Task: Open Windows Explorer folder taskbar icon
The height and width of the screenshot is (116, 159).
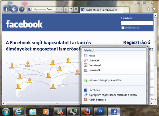Action: coord(33,112)
